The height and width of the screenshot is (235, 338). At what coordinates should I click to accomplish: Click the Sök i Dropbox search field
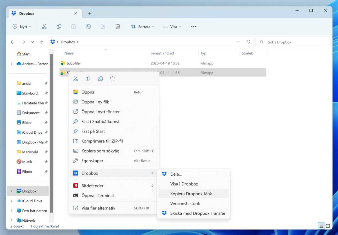293,42
